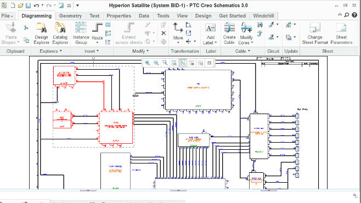Click the close-window icon in quick toolbar
Viewport: 361px width, 203px height.
69,5
